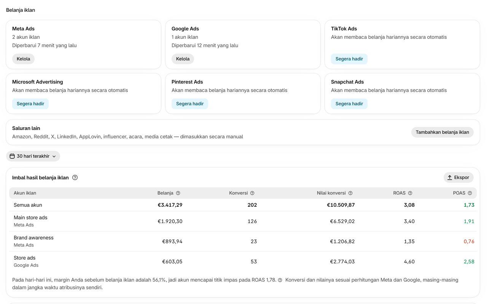This screenshot has height=304, width=487.
Task: Select the Brand awareness row
Action: pos(243,241)
